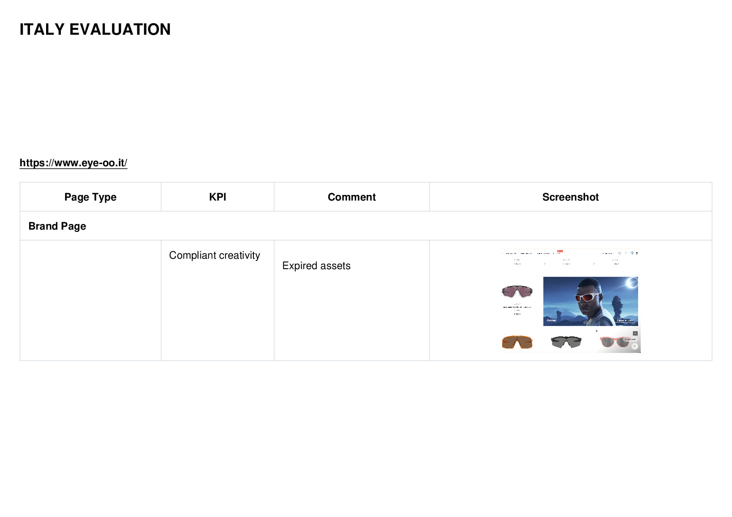Click the Screenshot column header
The image size is (732, 517).
click(x=570, y=197)
